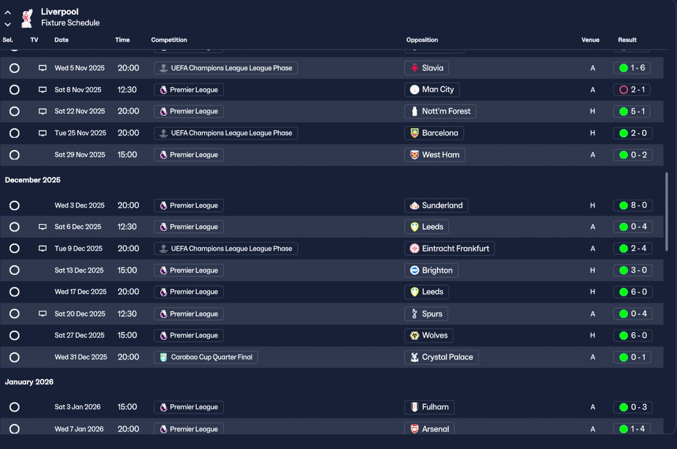The height and width of the screenshot is (449, 677).
Task: Click the West Ham club badge icon
Action: click(x=415, y=155)
